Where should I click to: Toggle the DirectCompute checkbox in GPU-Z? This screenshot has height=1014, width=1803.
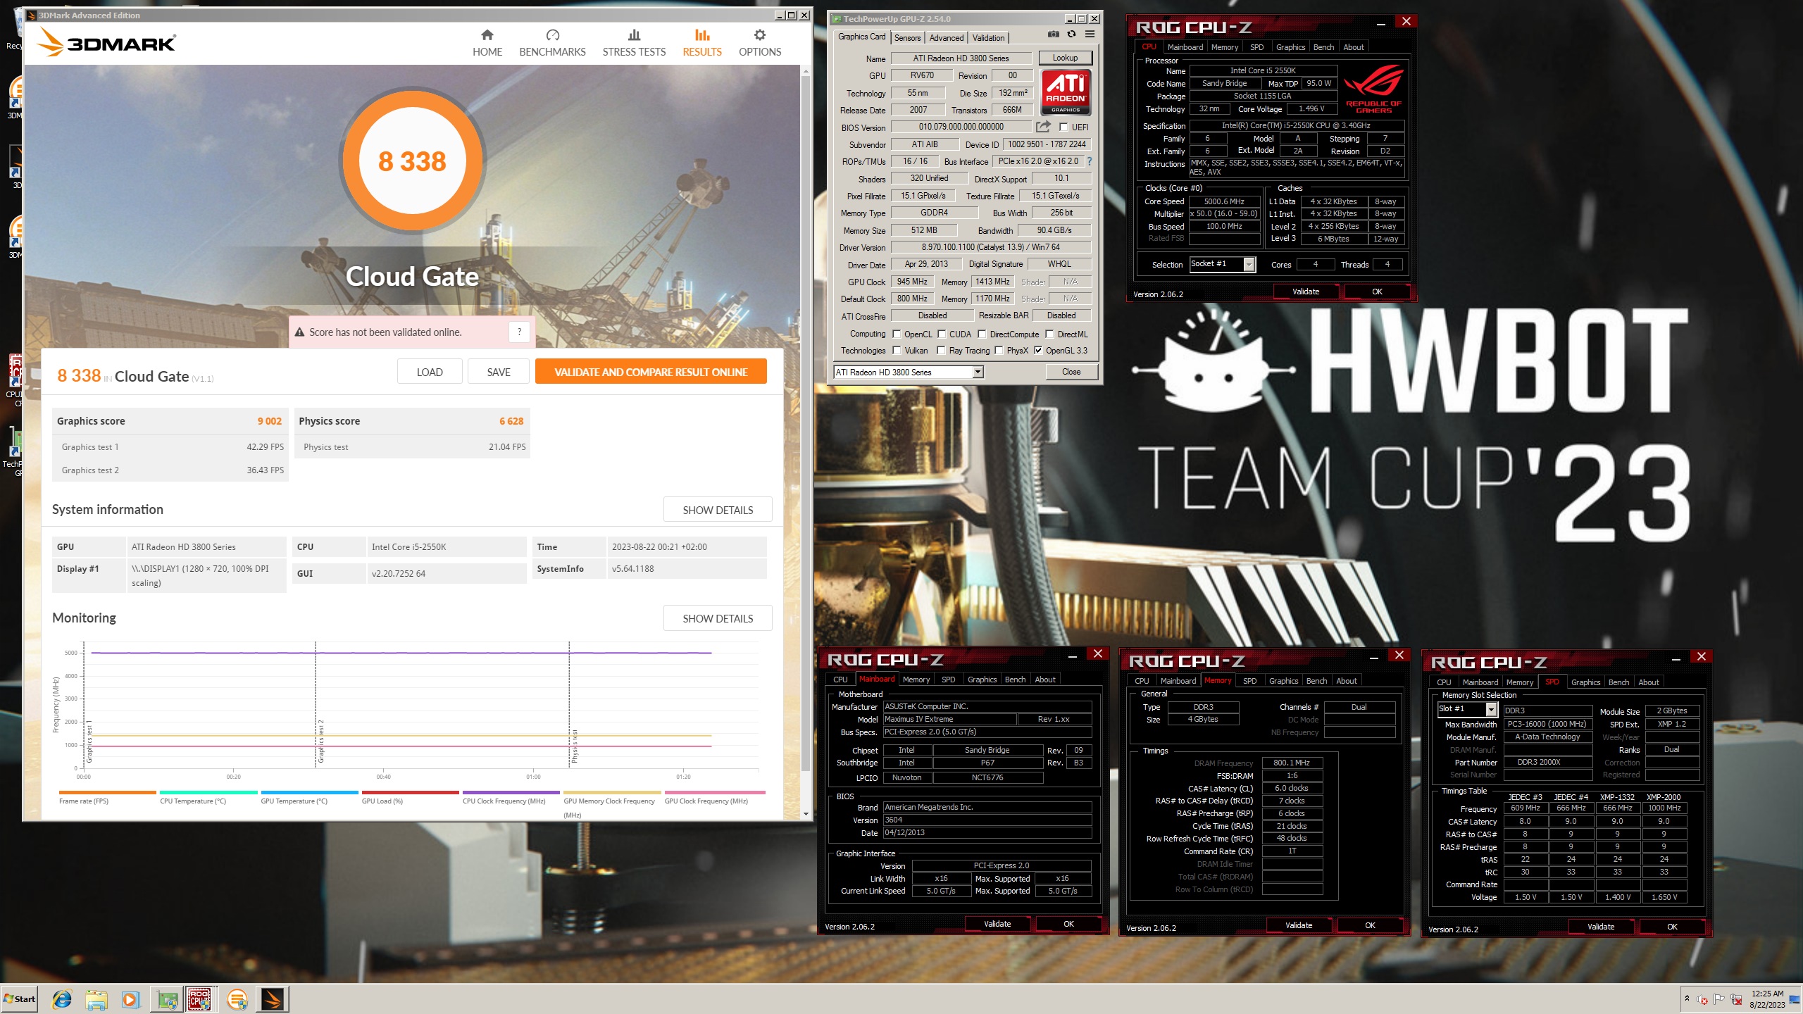(x=982, y=334)
